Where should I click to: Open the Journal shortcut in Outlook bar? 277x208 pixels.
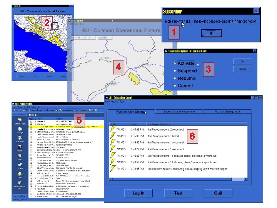(20, 166)
